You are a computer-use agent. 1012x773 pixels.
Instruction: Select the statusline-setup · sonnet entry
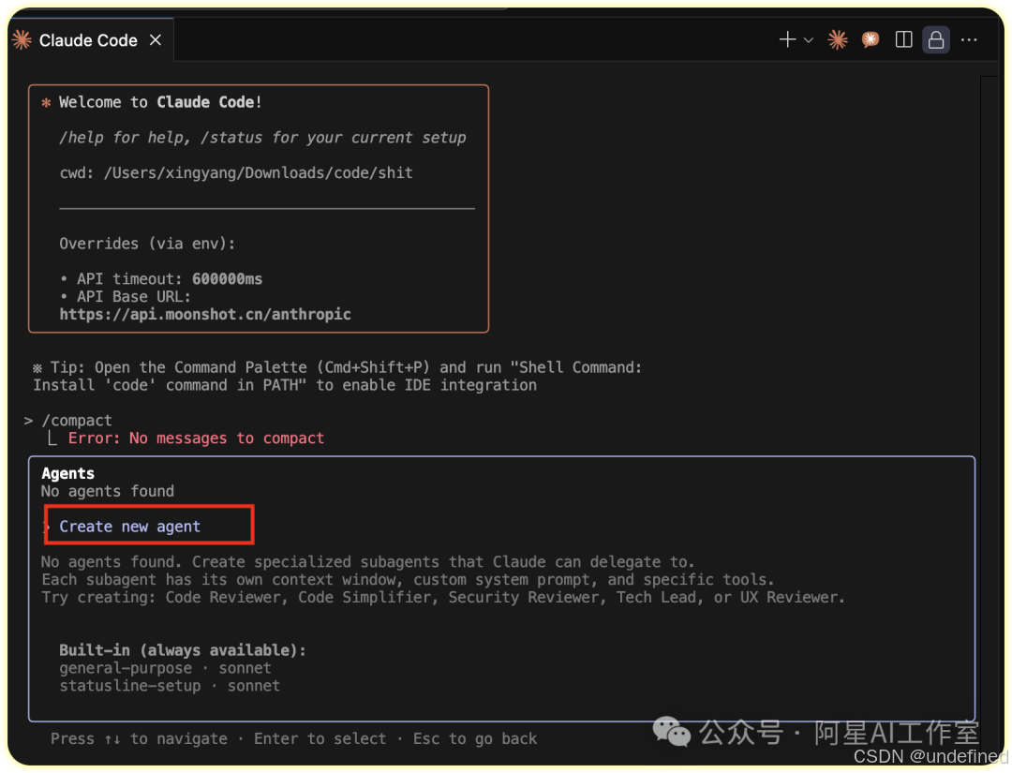pyautogui.click(x=170, y=685)
